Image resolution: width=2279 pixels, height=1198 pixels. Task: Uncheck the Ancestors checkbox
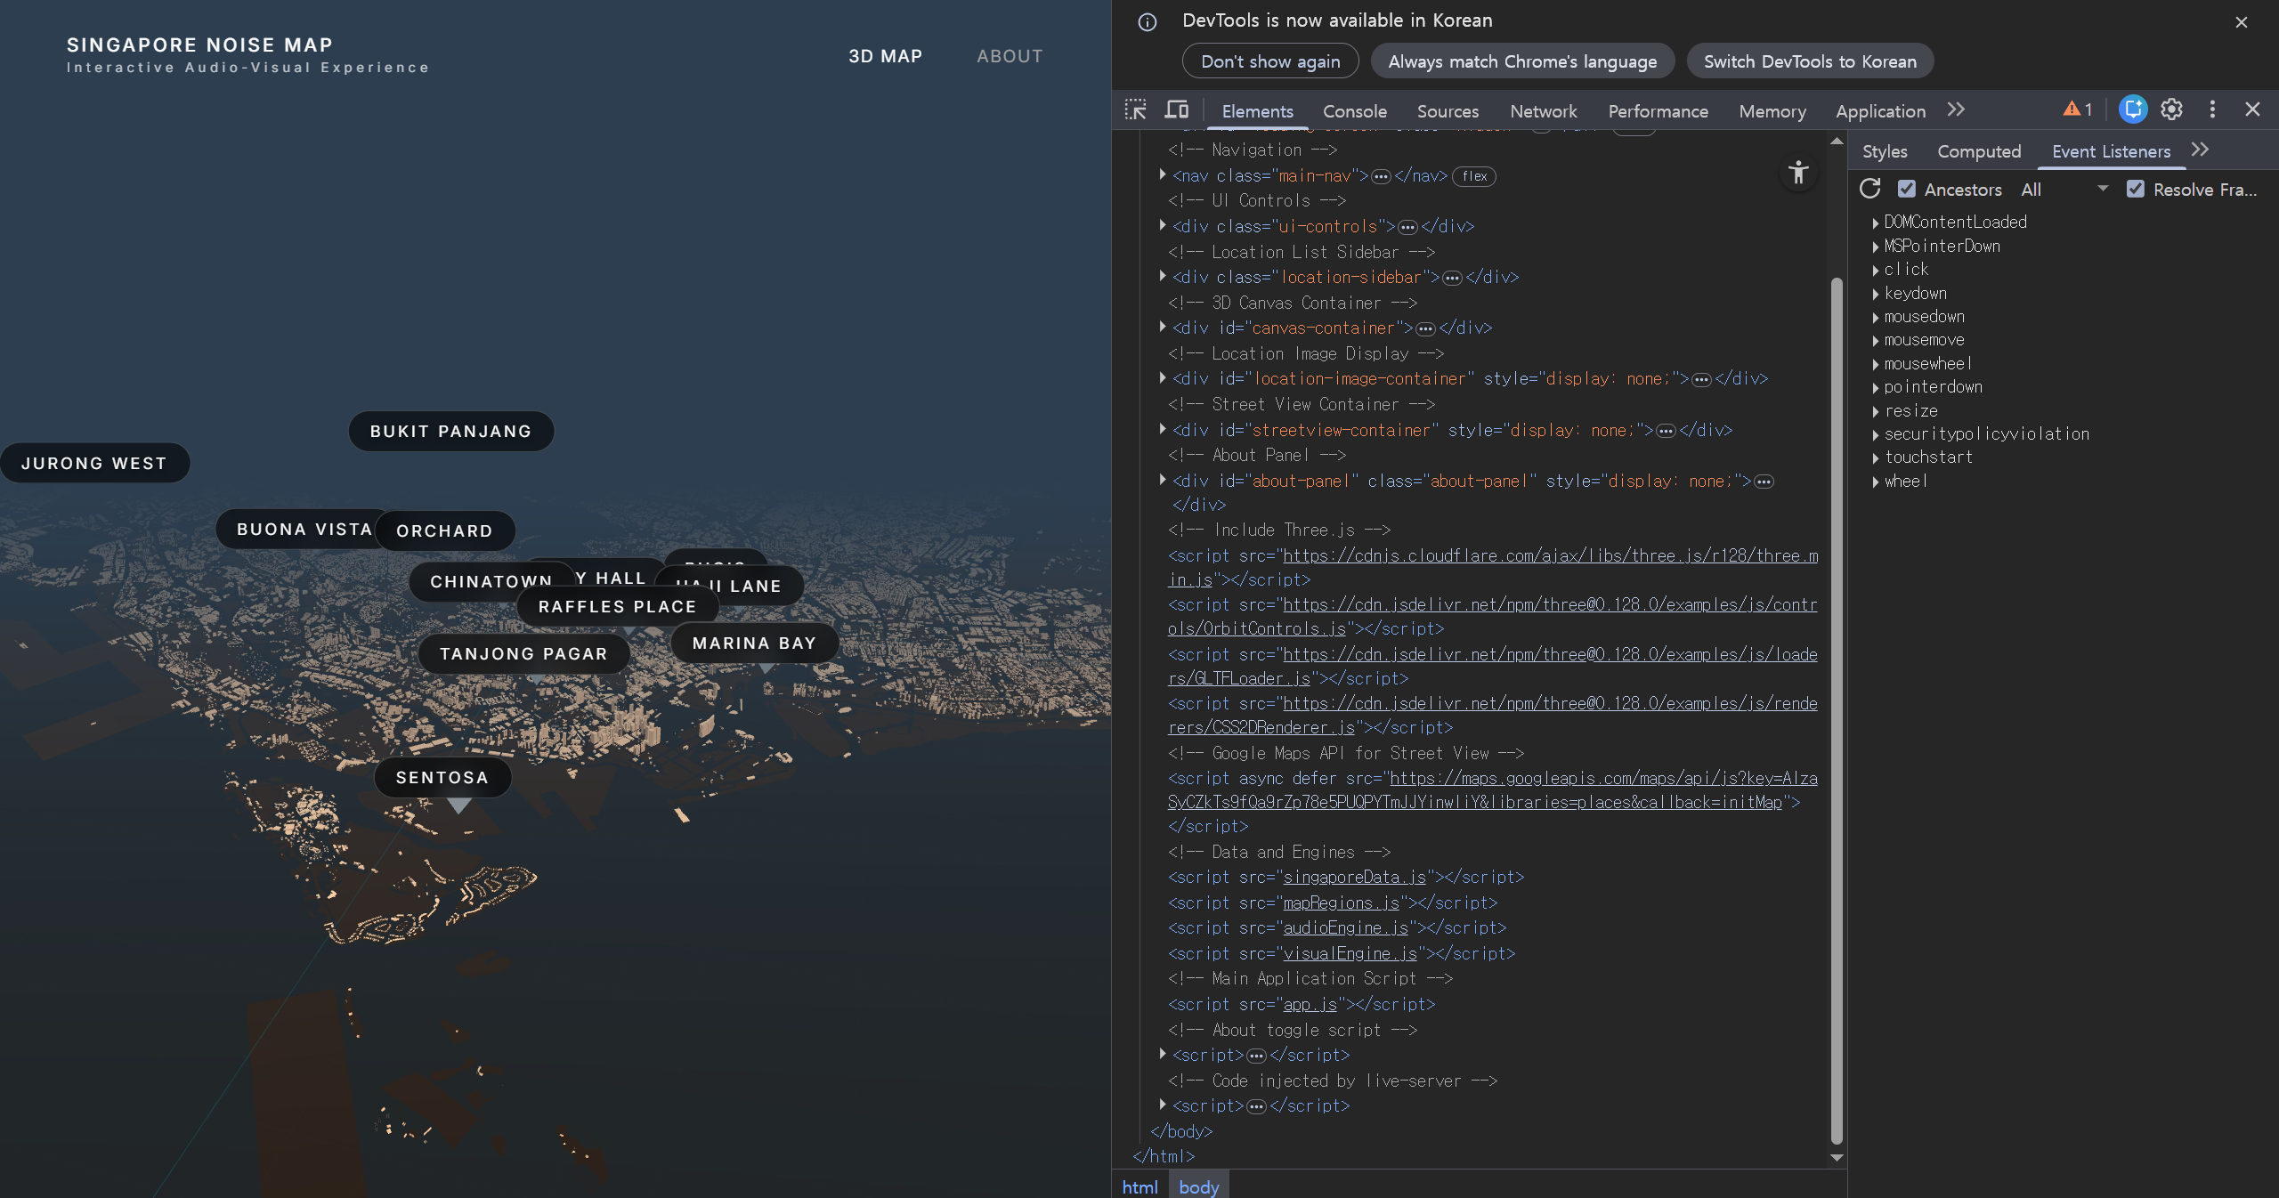coord(1907,189)
